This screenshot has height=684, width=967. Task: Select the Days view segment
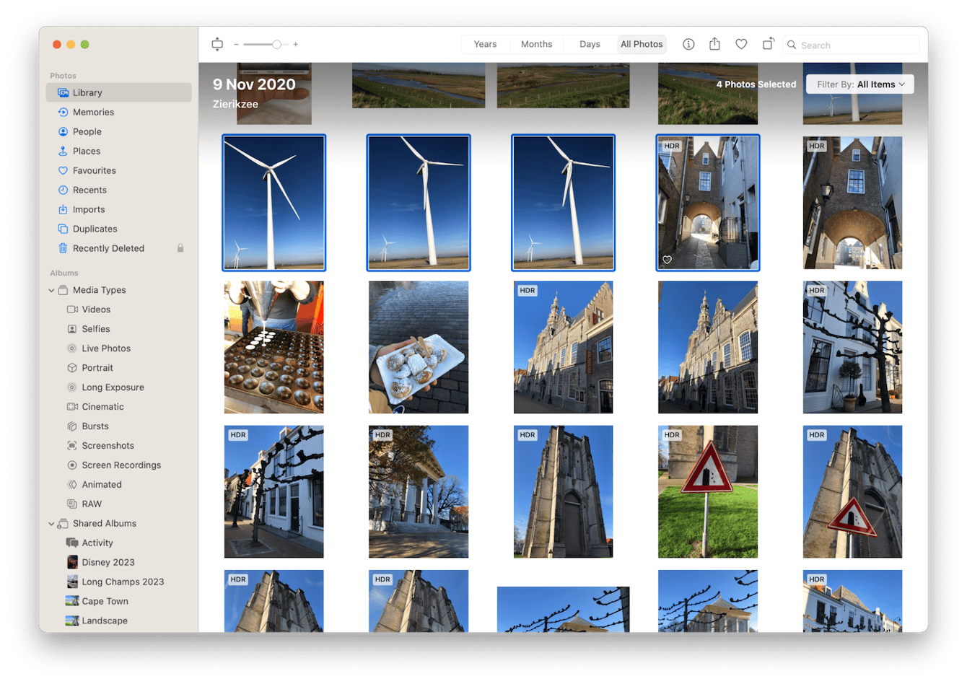tap(590, 44)
